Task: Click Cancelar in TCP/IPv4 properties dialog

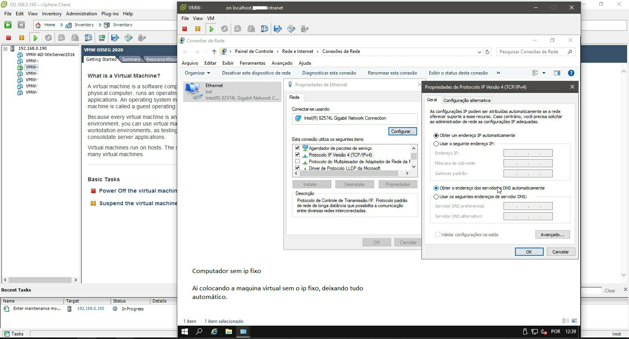Action: pos(561,252)
